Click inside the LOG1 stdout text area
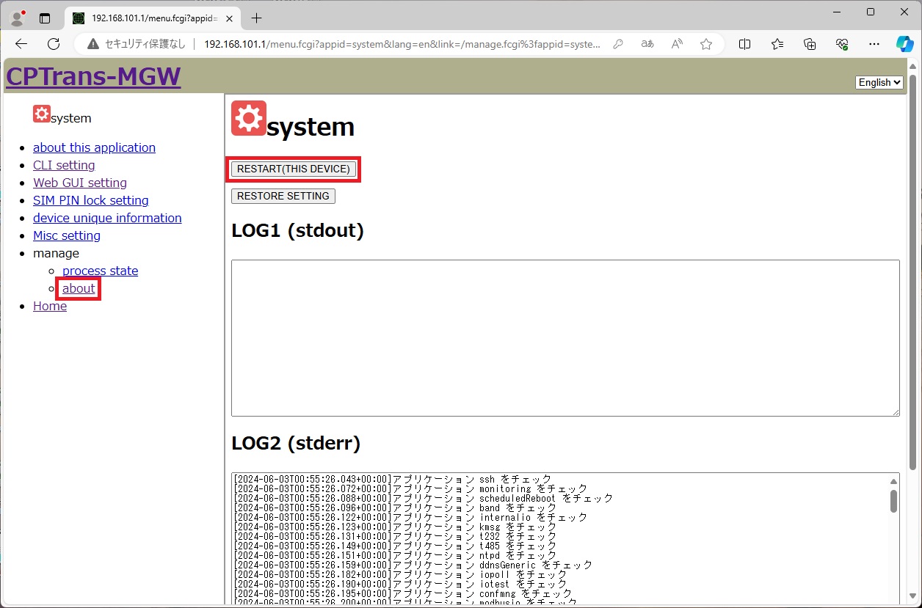922x608 pixels. coord(565,337)
